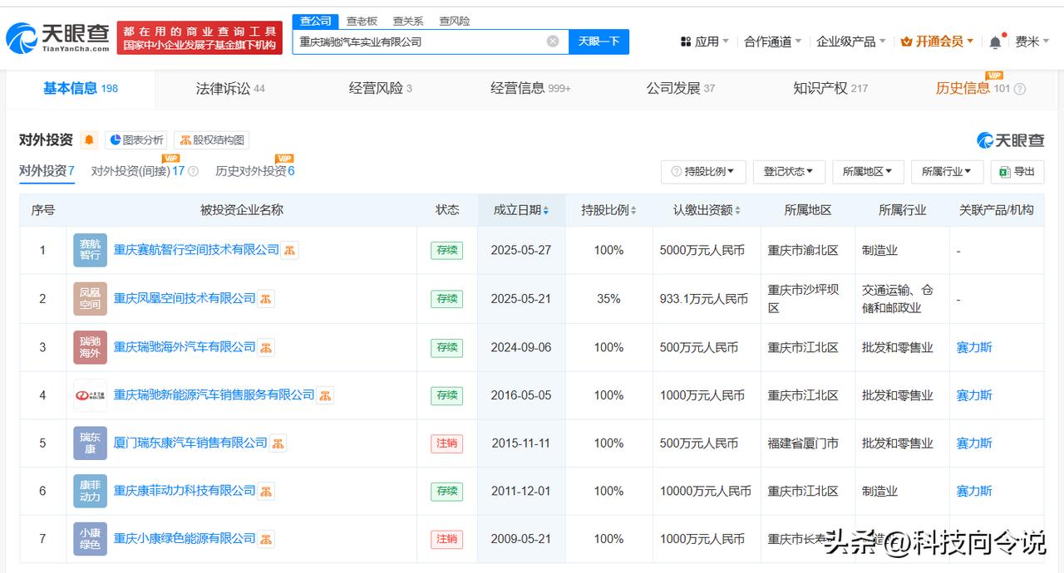Image resolution: width=1064 pixels, height=573 pixels.
Task: Click the 天眼一下 search button
Action: [598, 42]
